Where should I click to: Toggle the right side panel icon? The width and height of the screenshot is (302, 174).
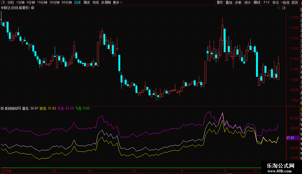pos(284,8)
